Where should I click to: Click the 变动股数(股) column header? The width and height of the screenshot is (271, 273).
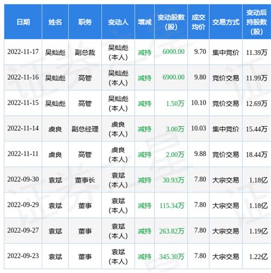point(171,22)
